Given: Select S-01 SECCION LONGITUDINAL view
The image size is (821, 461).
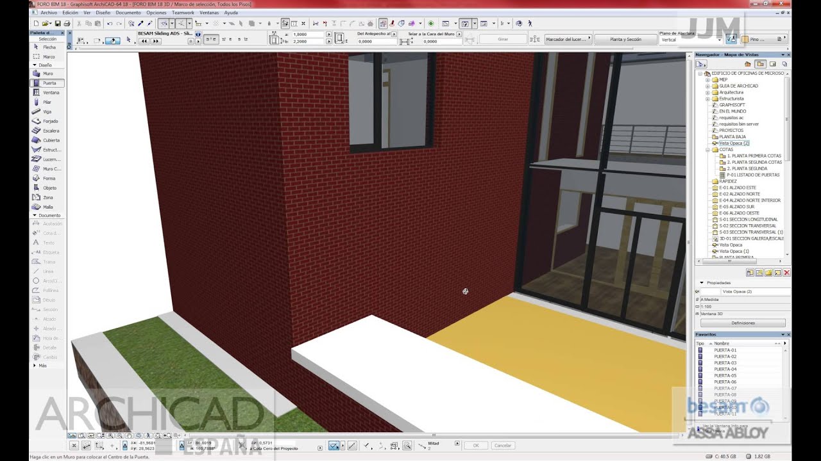Looking at the screenshot, I should (x=747, y=220).
